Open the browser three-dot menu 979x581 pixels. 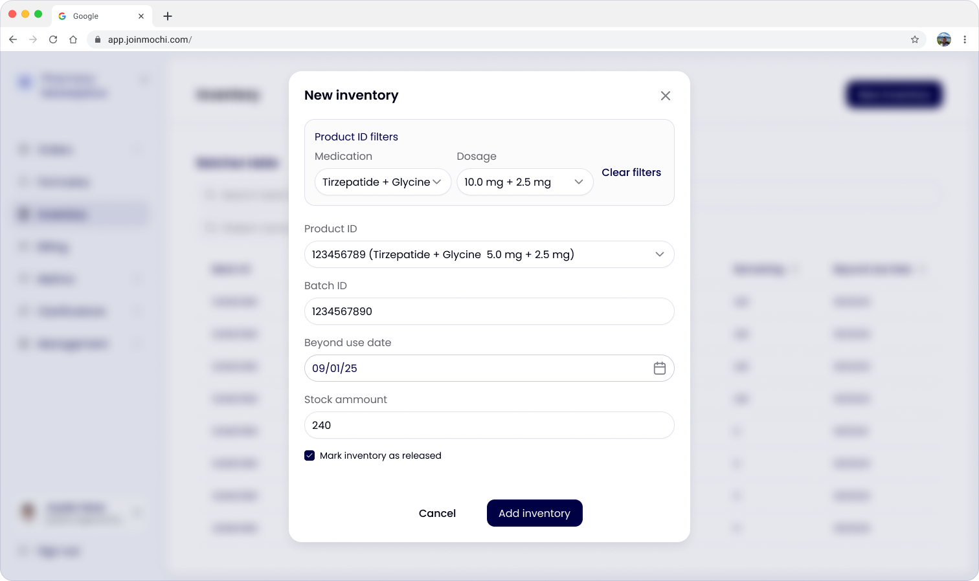[965, 39]
